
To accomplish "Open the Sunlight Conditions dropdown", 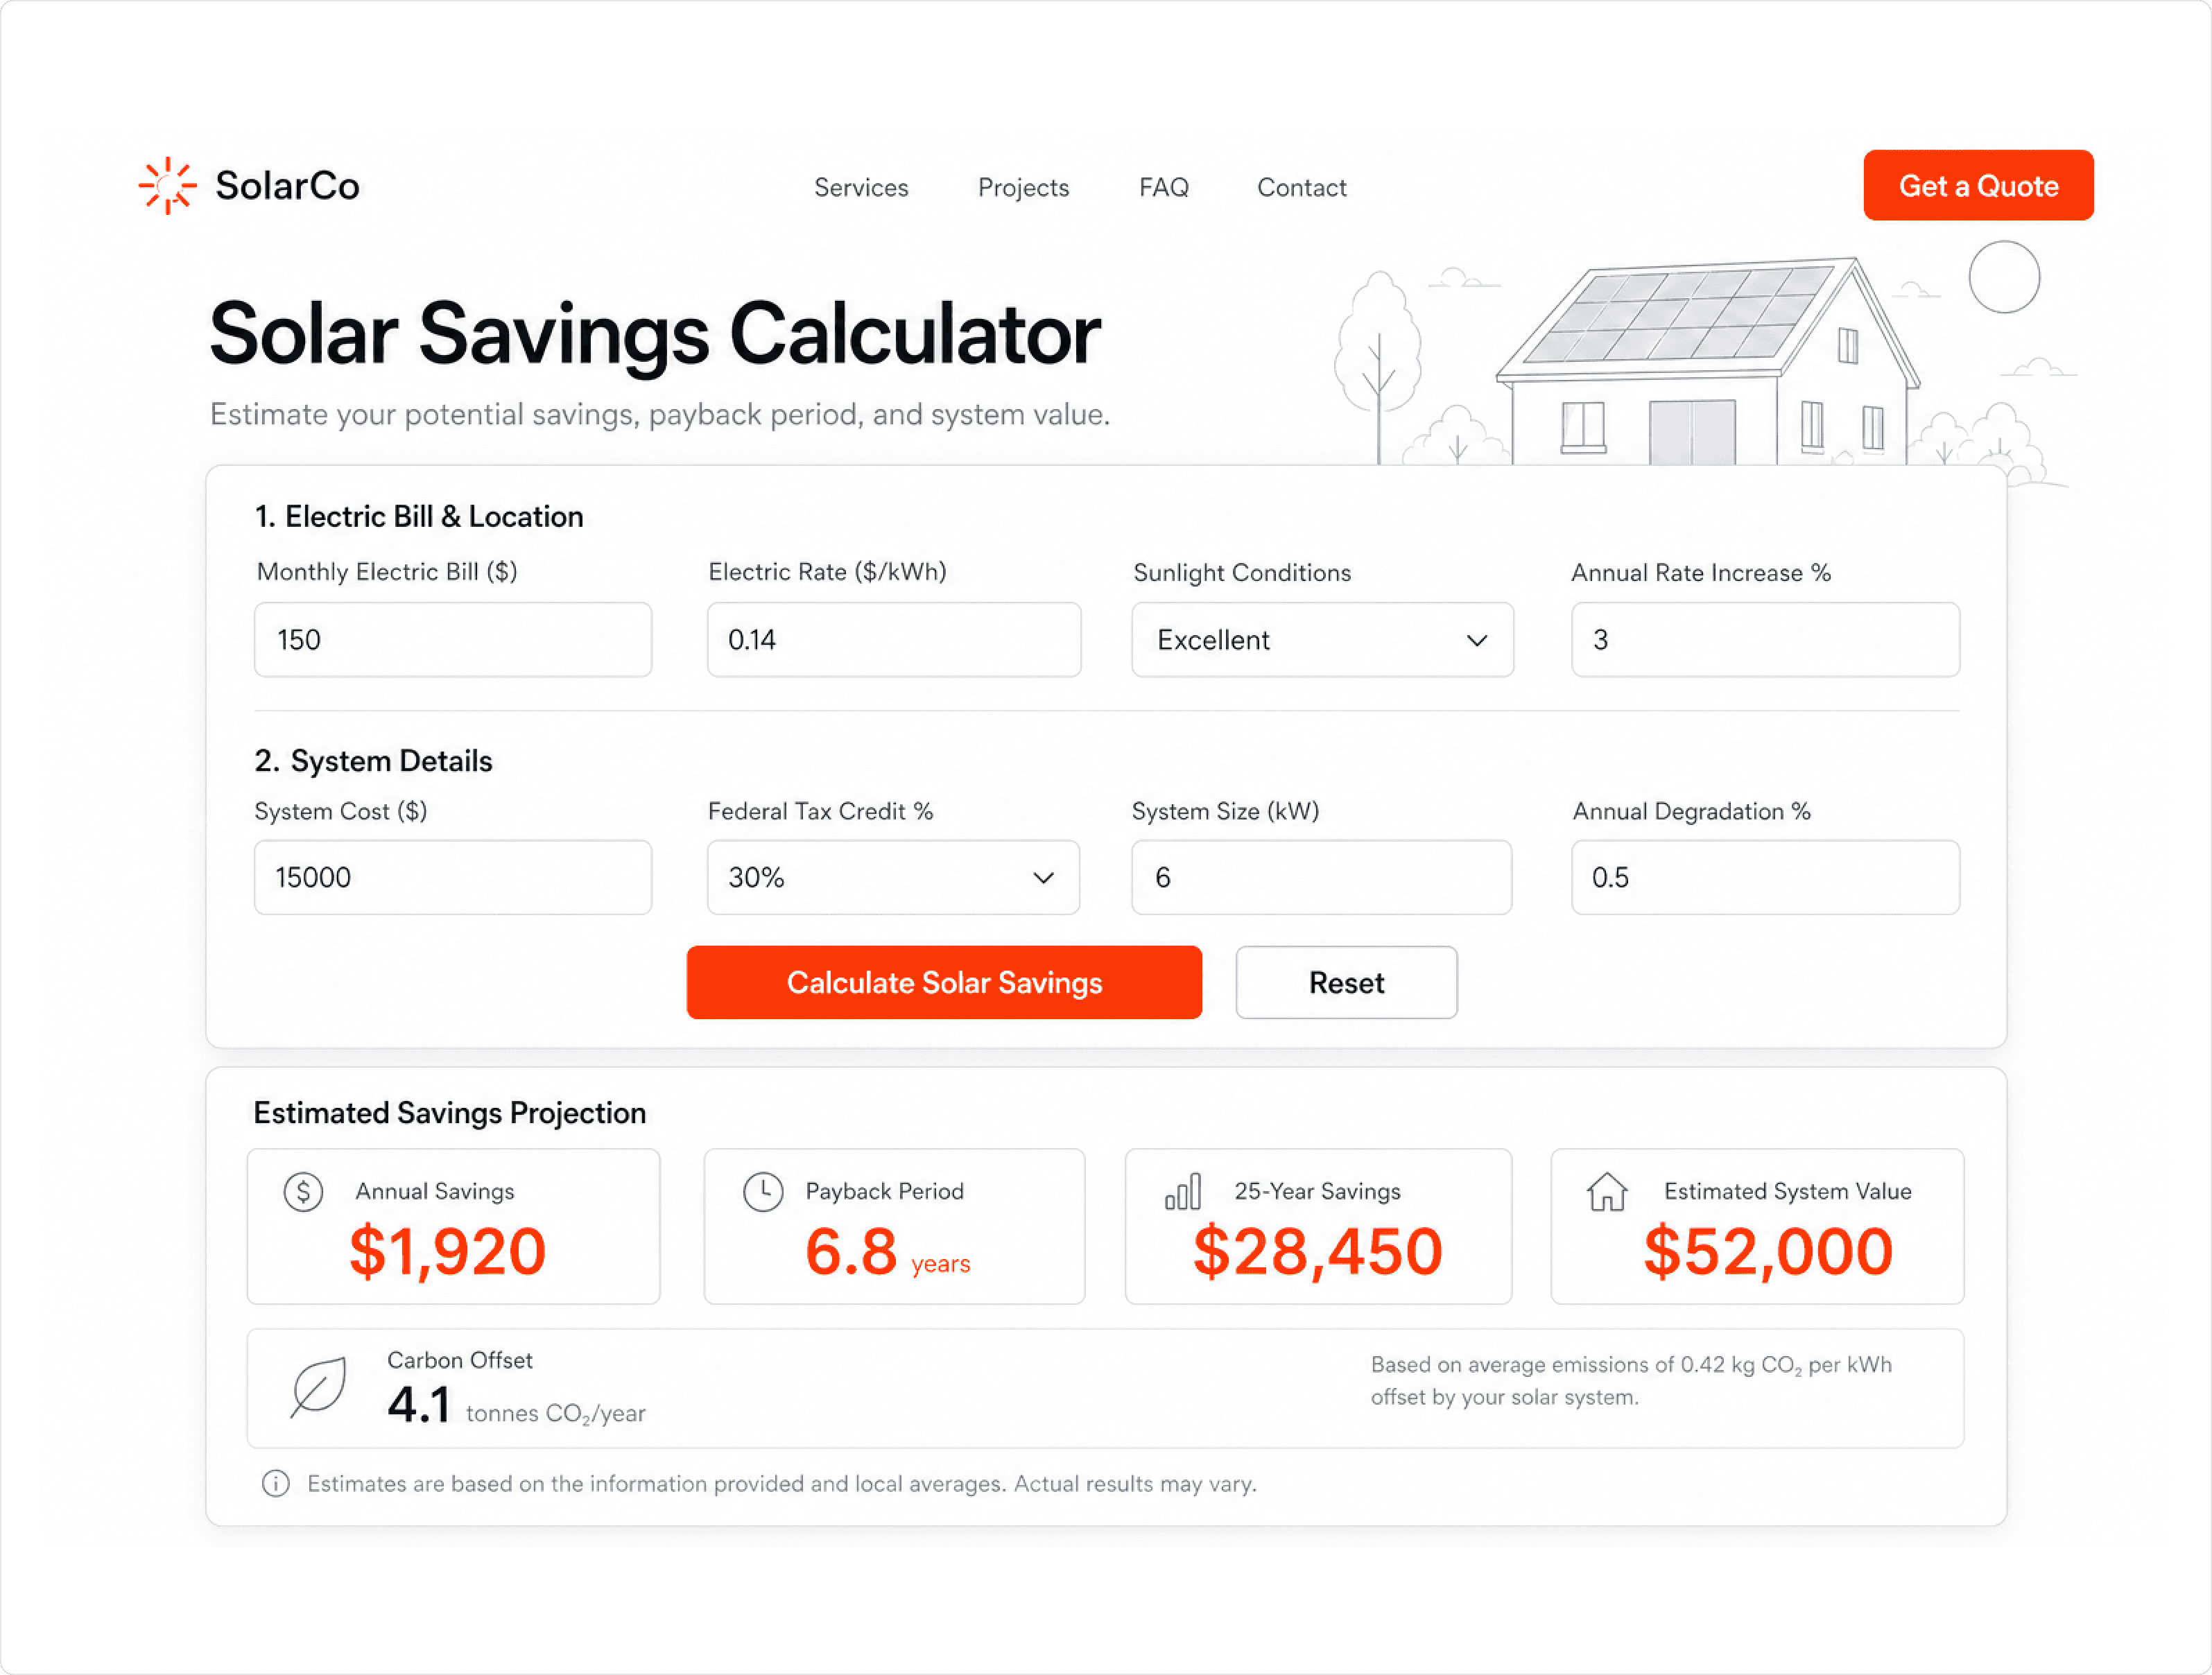I will coord(1321,640).
